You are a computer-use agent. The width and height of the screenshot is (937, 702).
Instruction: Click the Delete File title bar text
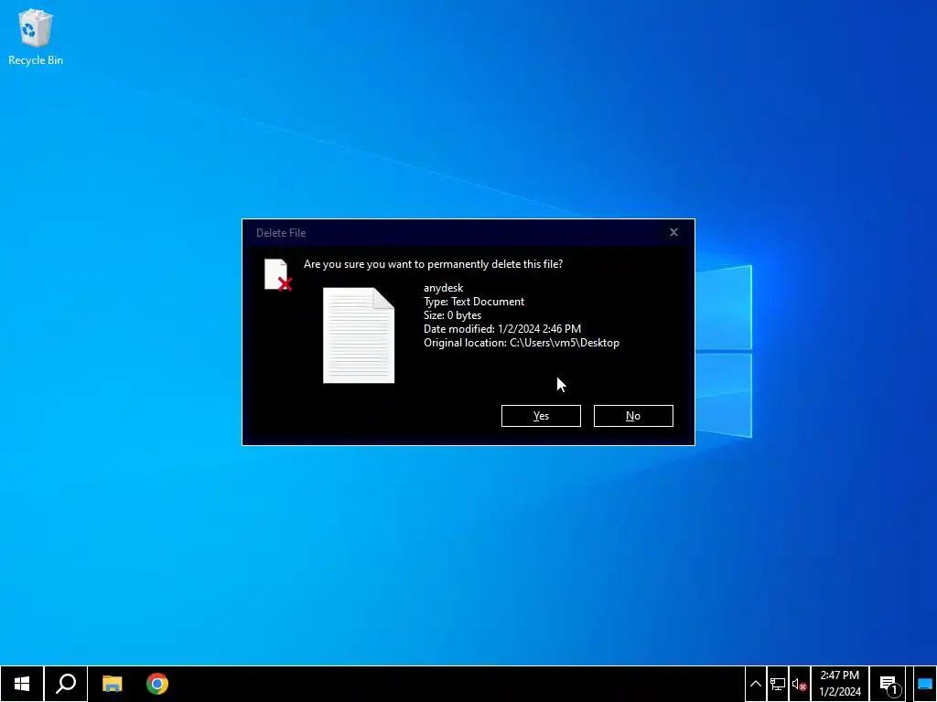(x=281, y=233)
